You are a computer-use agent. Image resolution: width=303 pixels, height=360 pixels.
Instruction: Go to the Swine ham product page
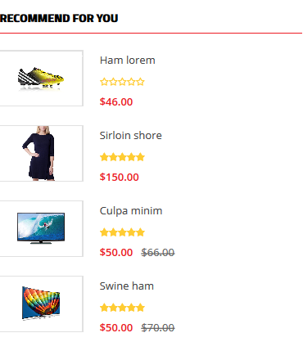click(127, 286)
